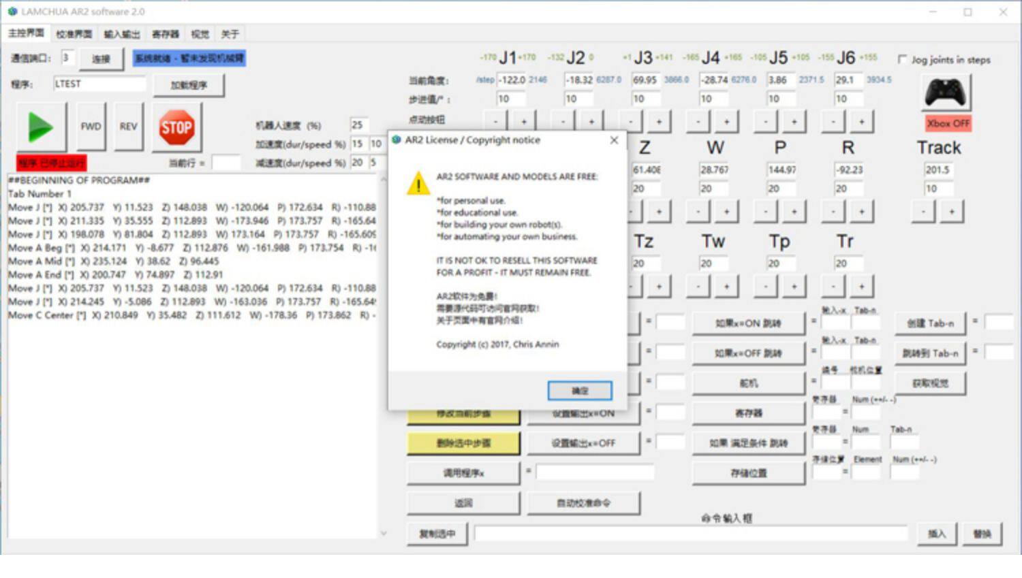This screenshot has height=578, width=1022.
Task: Click the 如果x=OFF 跳转 button
Action: (748, 353)
